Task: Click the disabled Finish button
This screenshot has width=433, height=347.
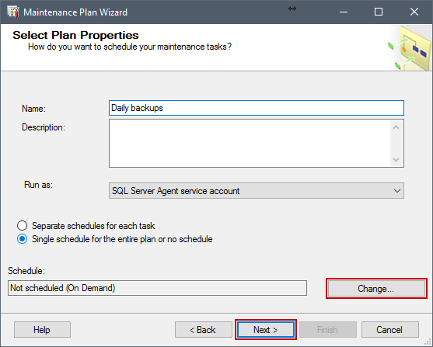Action: (328, 330)
